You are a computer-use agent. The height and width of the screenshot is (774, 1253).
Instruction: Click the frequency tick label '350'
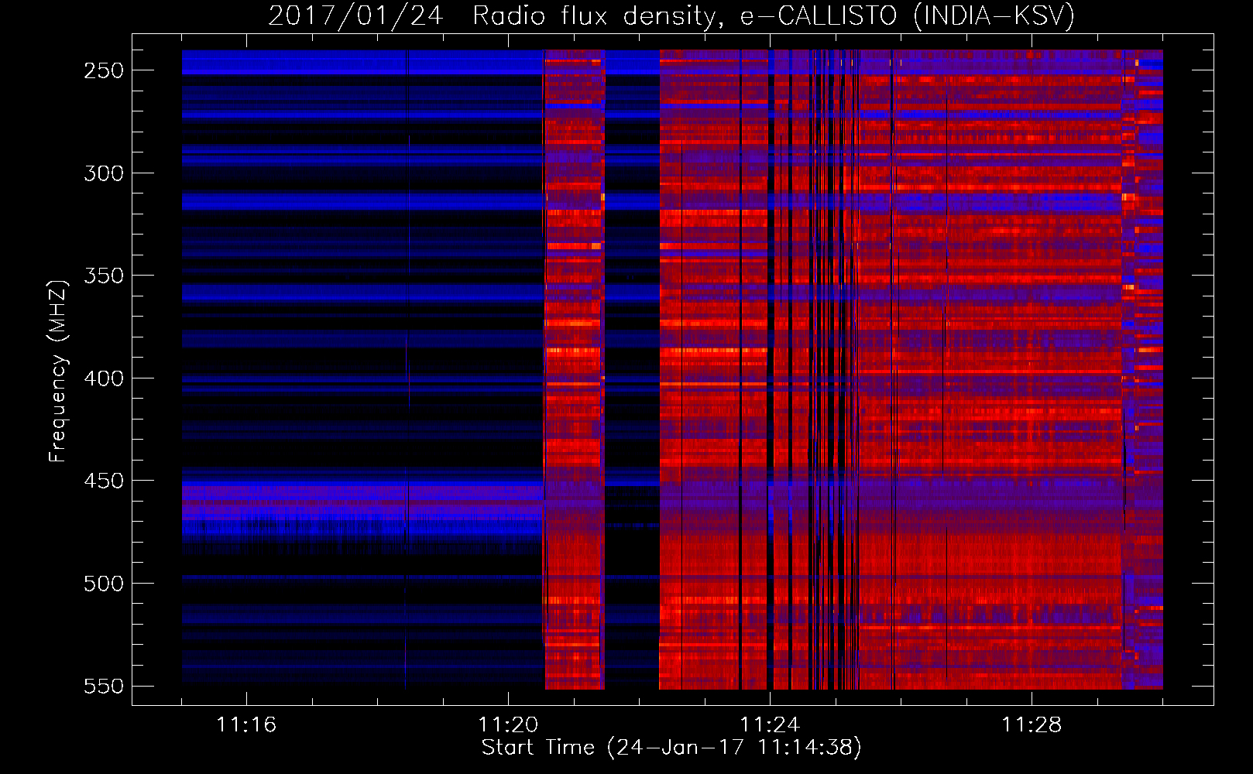104,276
